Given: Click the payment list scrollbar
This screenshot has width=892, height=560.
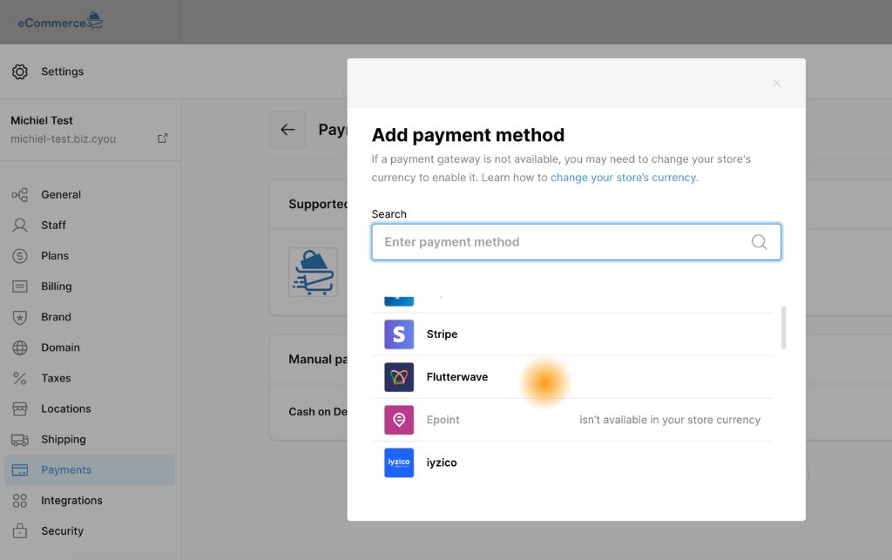Looking at the screenshot, I should coord(784,327).
